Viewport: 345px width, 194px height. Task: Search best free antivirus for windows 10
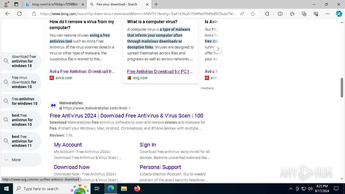click(21, 120)
